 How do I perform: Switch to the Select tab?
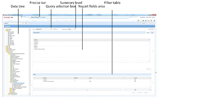148,33
